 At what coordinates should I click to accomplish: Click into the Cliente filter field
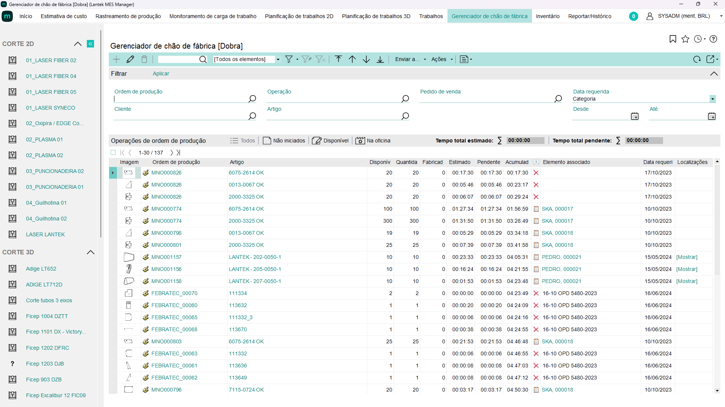point(180,116)
